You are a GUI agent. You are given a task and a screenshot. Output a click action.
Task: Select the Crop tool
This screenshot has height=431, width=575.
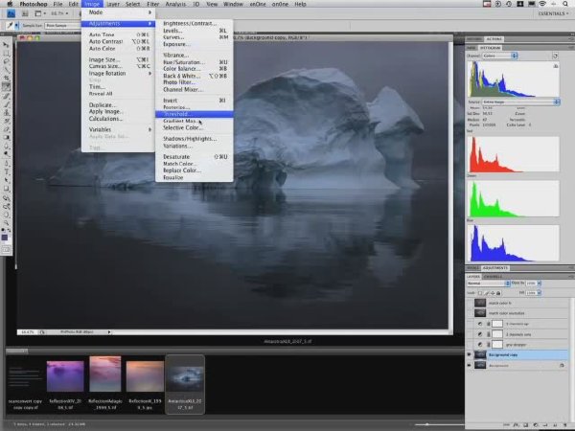pos(7,79)
